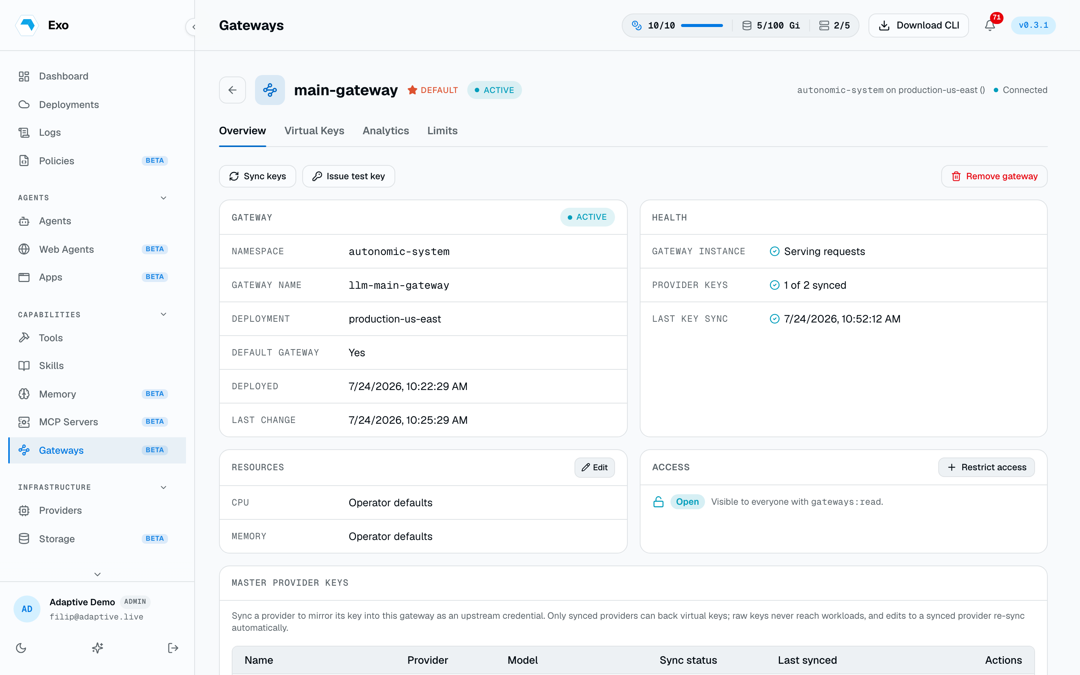1080x675 pixels.
Task: Click the open padlock access icon
Action: pos(658,502)
